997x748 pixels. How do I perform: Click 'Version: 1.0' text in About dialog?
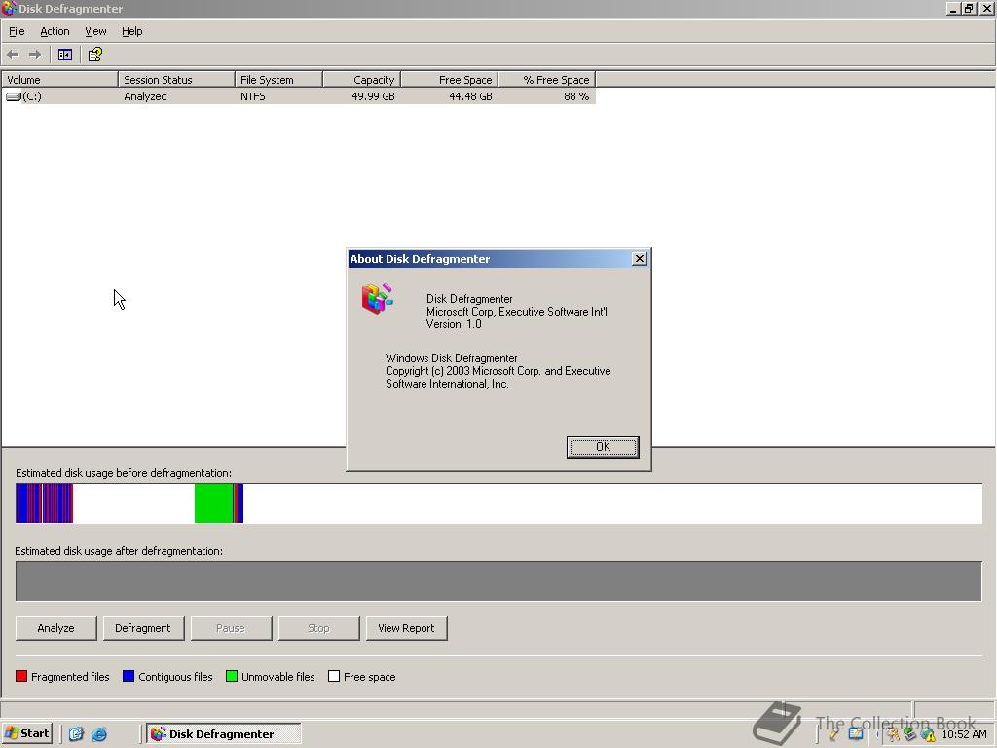point(454,324)
